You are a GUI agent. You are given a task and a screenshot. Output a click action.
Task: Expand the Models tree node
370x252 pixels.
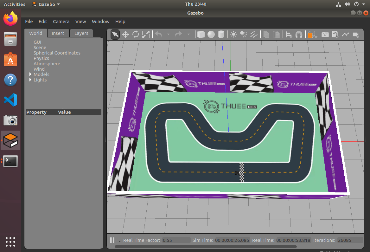point(30,74)
